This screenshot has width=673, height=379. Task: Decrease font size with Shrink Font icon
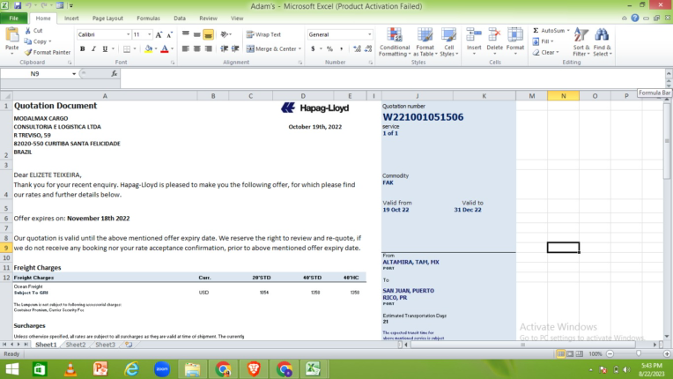pyautogui.click(x=169, y=34)
